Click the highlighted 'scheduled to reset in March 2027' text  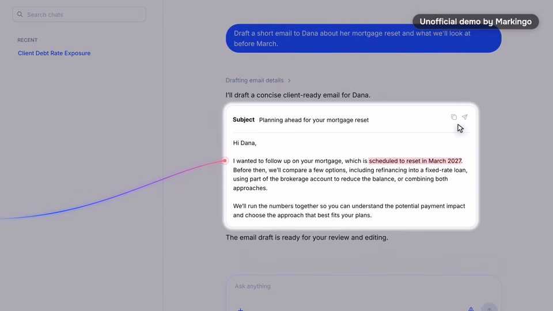click(x=415, y=161)
